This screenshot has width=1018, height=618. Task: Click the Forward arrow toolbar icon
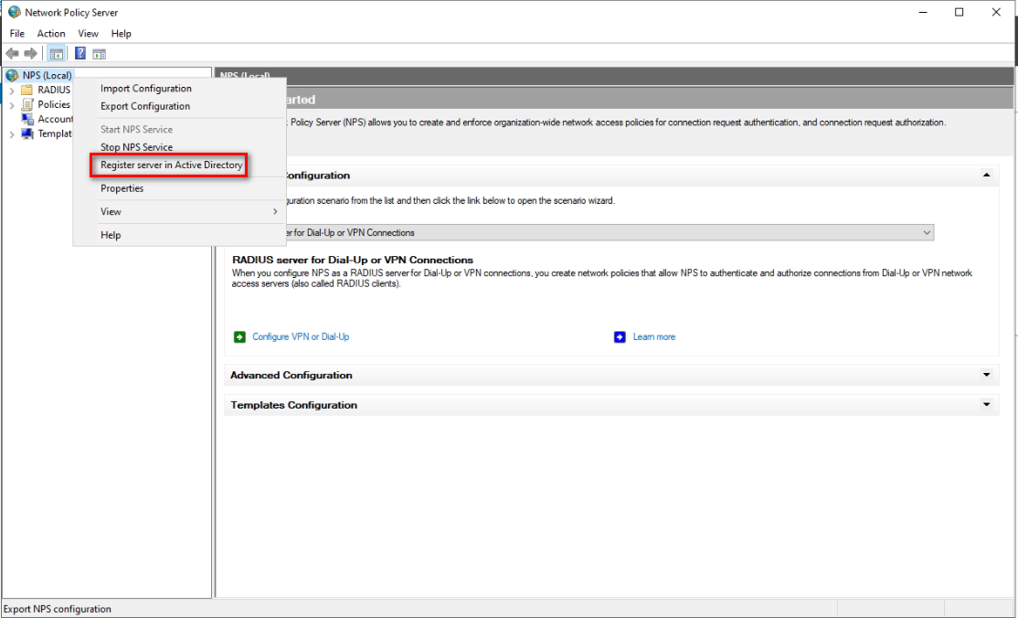[x=31, y=54]
